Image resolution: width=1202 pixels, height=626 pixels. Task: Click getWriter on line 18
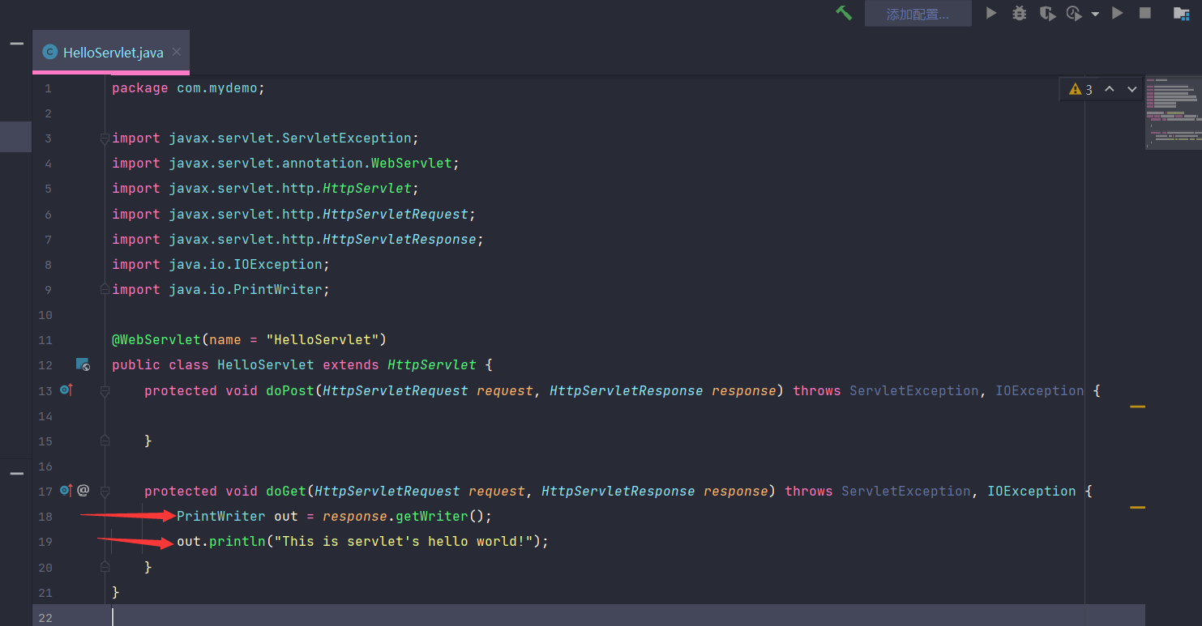[x=432, y=517]
